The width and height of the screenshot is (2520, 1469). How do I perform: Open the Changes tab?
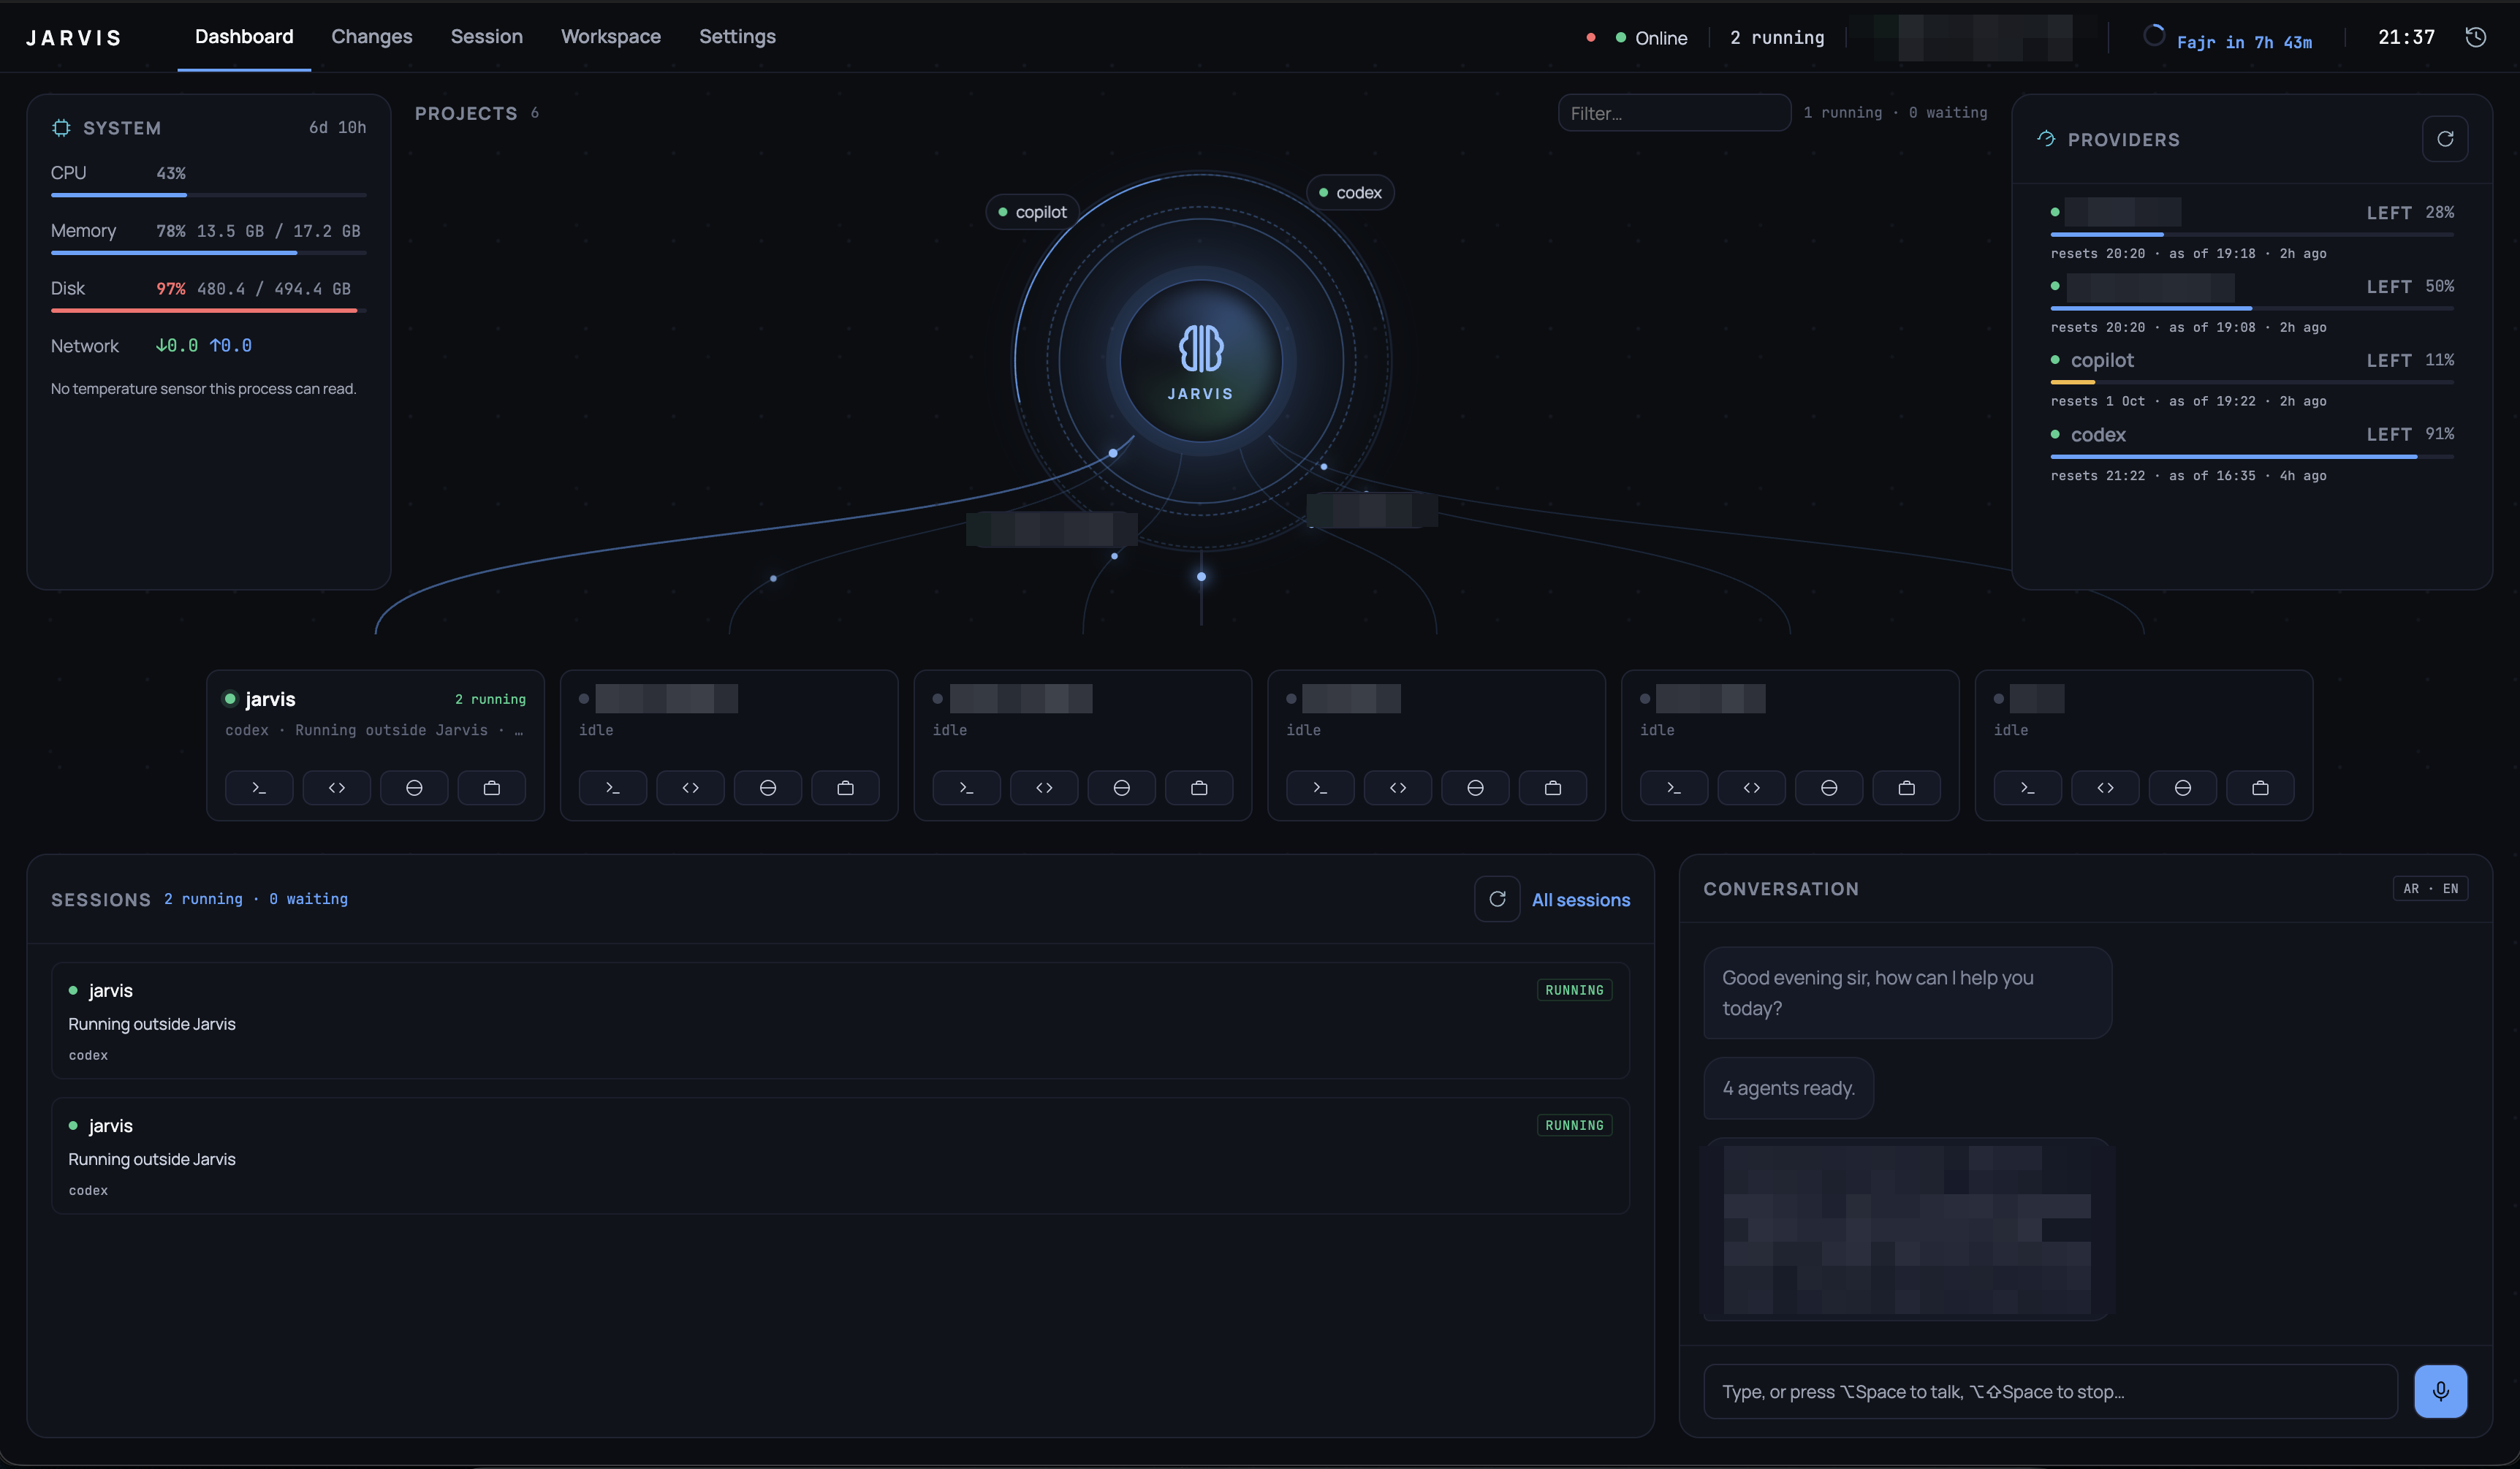click(x=372, y=37)
